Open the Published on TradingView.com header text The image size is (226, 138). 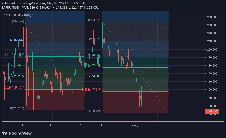pyautogui.click(x=44, y=3)
